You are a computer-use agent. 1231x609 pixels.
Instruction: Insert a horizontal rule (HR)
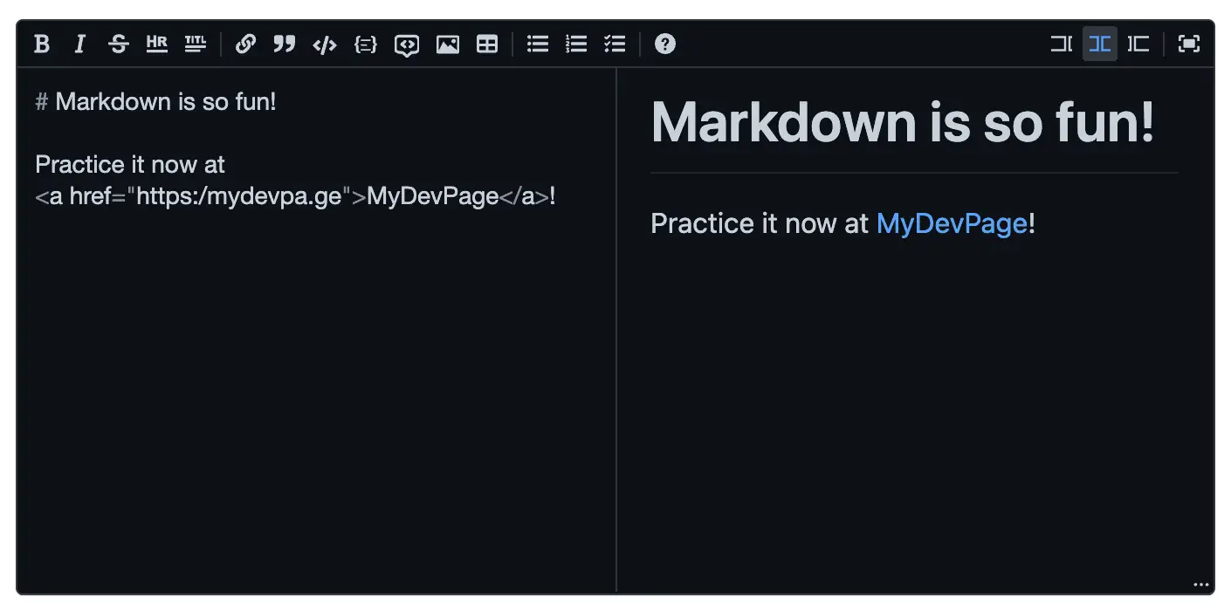(157, 44)
